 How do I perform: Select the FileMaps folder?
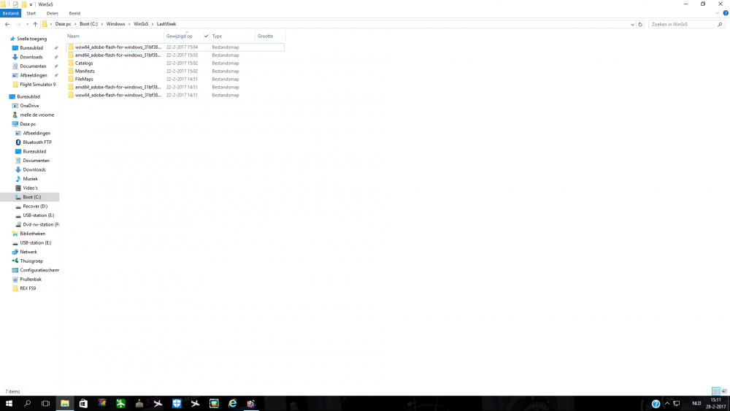click(175, 79)
